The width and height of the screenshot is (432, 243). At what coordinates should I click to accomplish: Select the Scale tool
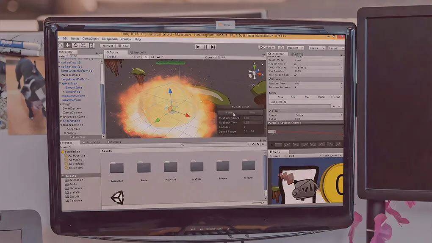tap(83, 45)
